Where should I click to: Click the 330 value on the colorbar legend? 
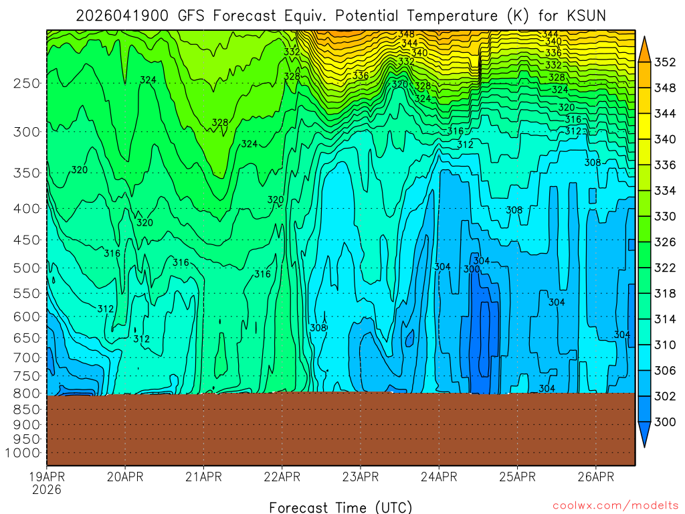[664, 216]
